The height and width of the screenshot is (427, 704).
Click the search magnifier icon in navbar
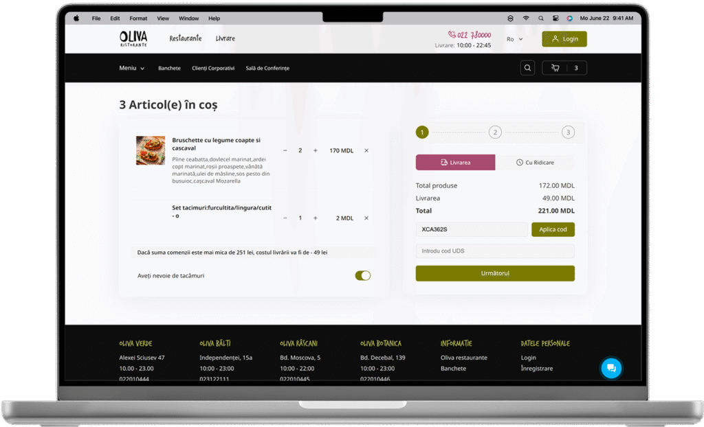tap(527, 68)
